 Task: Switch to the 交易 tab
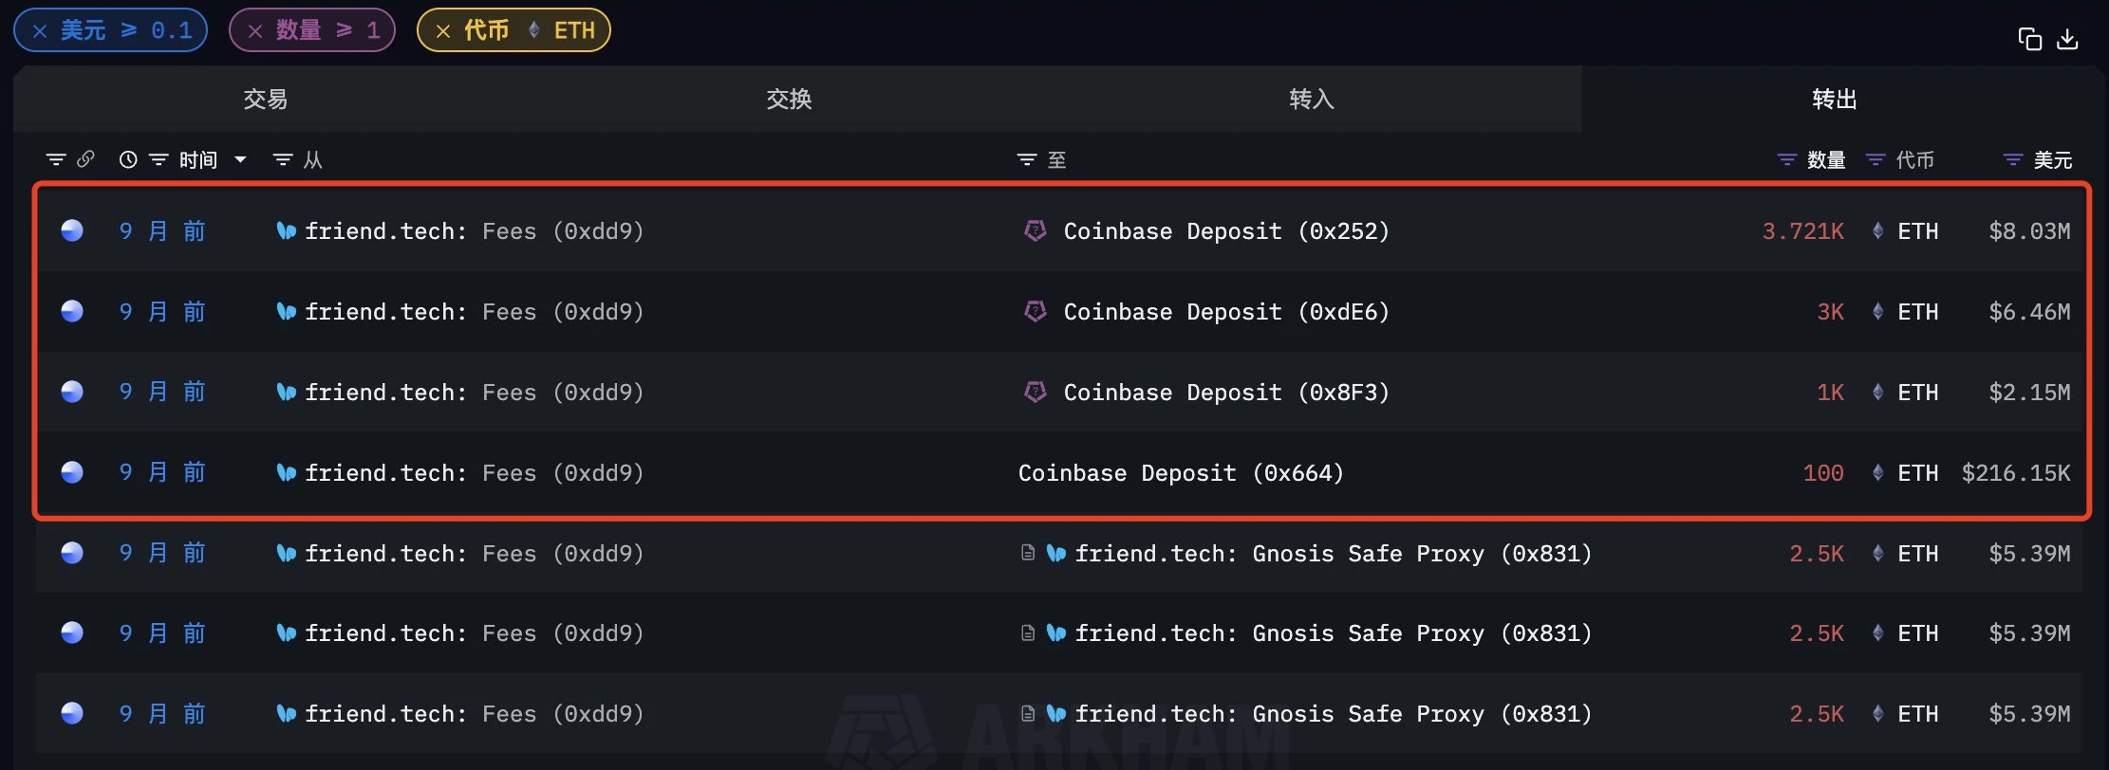point(265,100)
